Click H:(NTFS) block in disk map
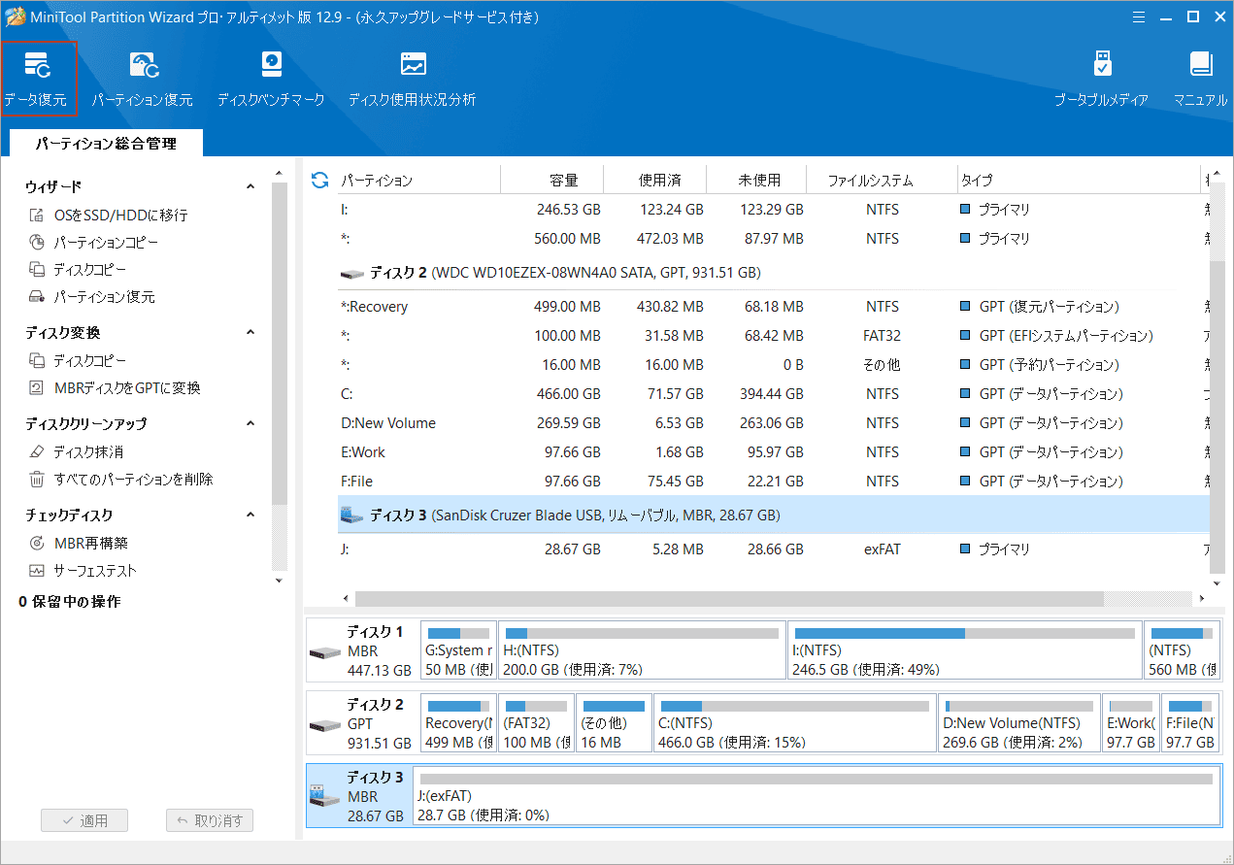 pyautogui.click(x=642, y=650)
